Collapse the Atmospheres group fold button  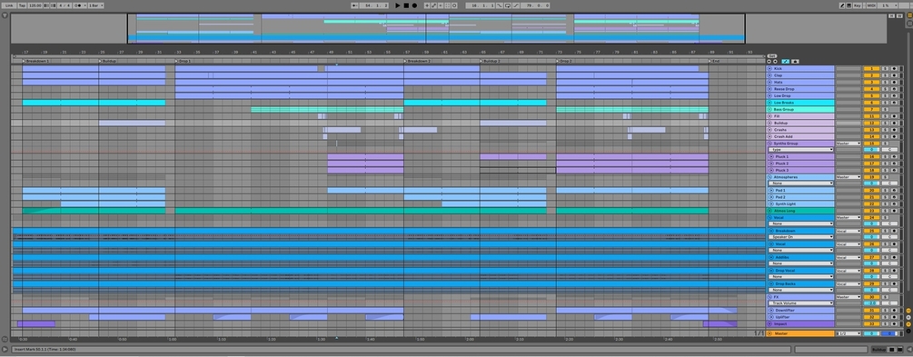(769, 177)
